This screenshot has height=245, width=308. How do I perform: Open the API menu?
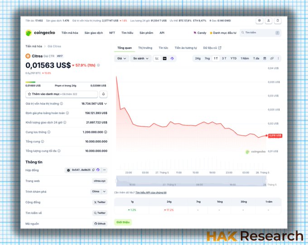(162, 33)
